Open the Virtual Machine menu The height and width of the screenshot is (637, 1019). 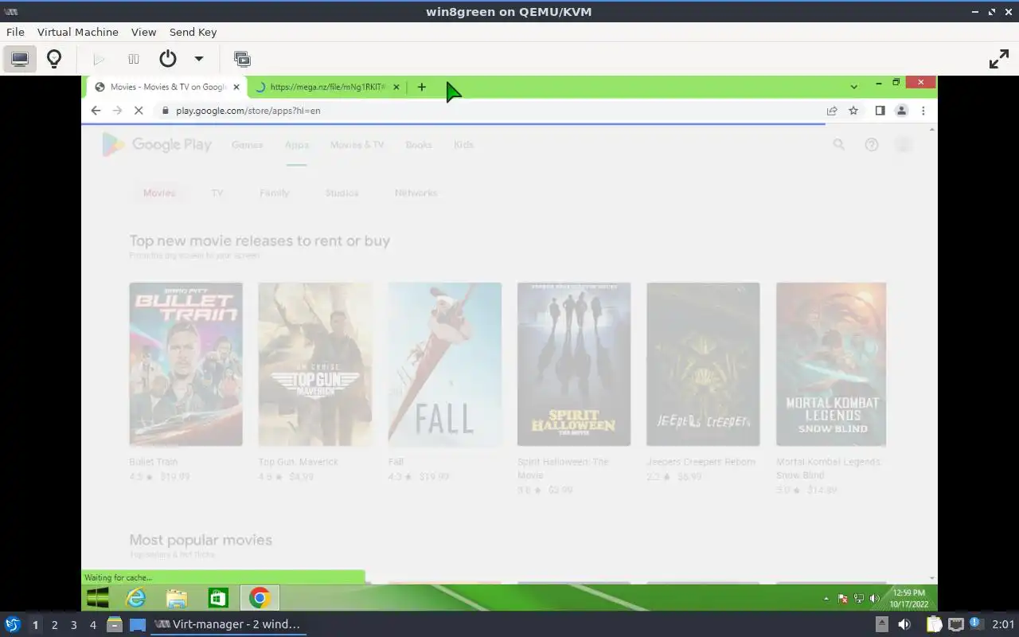[x=78, y=32]
